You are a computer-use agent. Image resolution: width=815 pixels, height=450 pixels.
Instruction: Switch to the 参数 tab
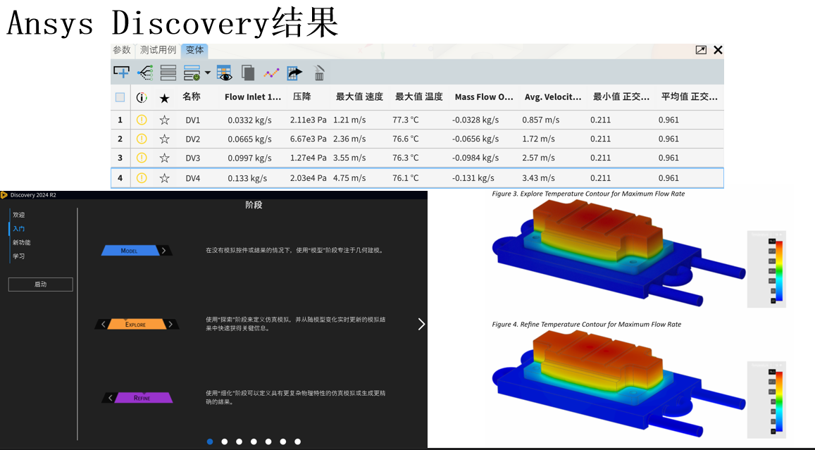pyautogui.click(x=122, y=50)
